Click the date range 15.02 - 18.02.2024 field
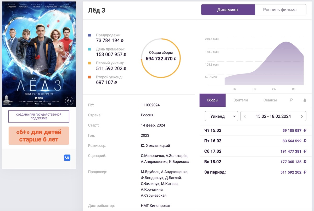The height and width of the screenshot is (211, 314). (273, 116)
